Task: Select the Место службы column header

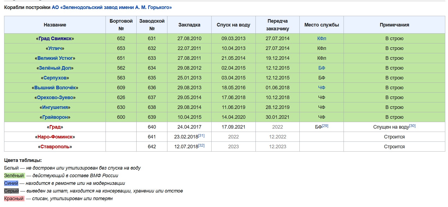Action: tap(322, 25)
